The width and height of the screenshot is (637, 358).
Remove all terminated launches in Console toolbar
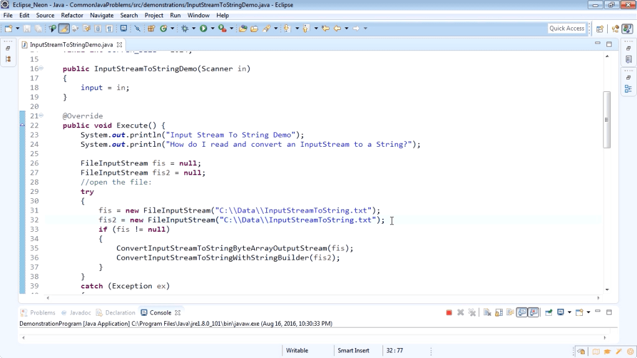point(472,312)
